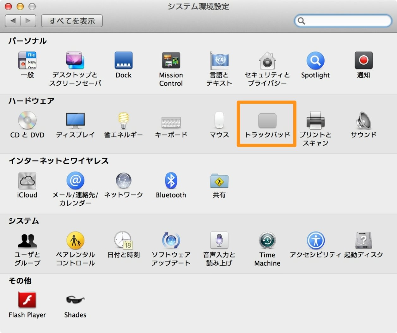The width and height of the screenshot is (397, 333).
Task: Open Time Machine preferences
Action: pyautogui.click(x=267, y=240)
